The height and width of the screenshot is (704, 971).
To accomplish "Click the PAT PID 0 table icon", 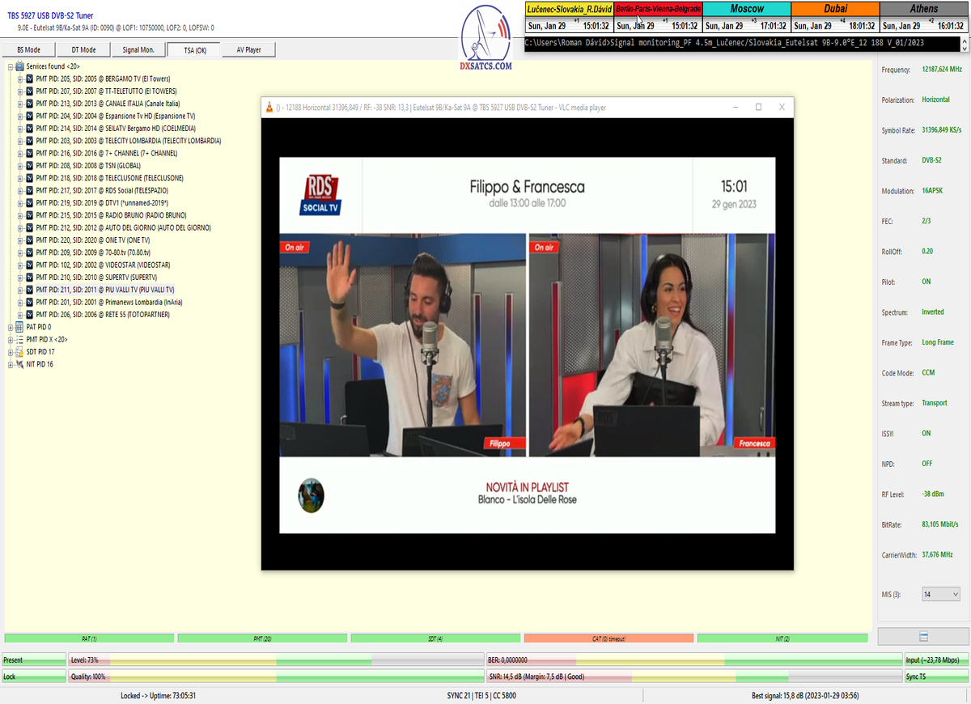I will (x=20, y=327).
